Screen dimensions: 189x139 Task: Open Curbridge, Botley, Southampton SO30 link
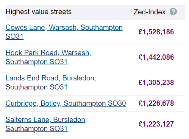point(66,103)
